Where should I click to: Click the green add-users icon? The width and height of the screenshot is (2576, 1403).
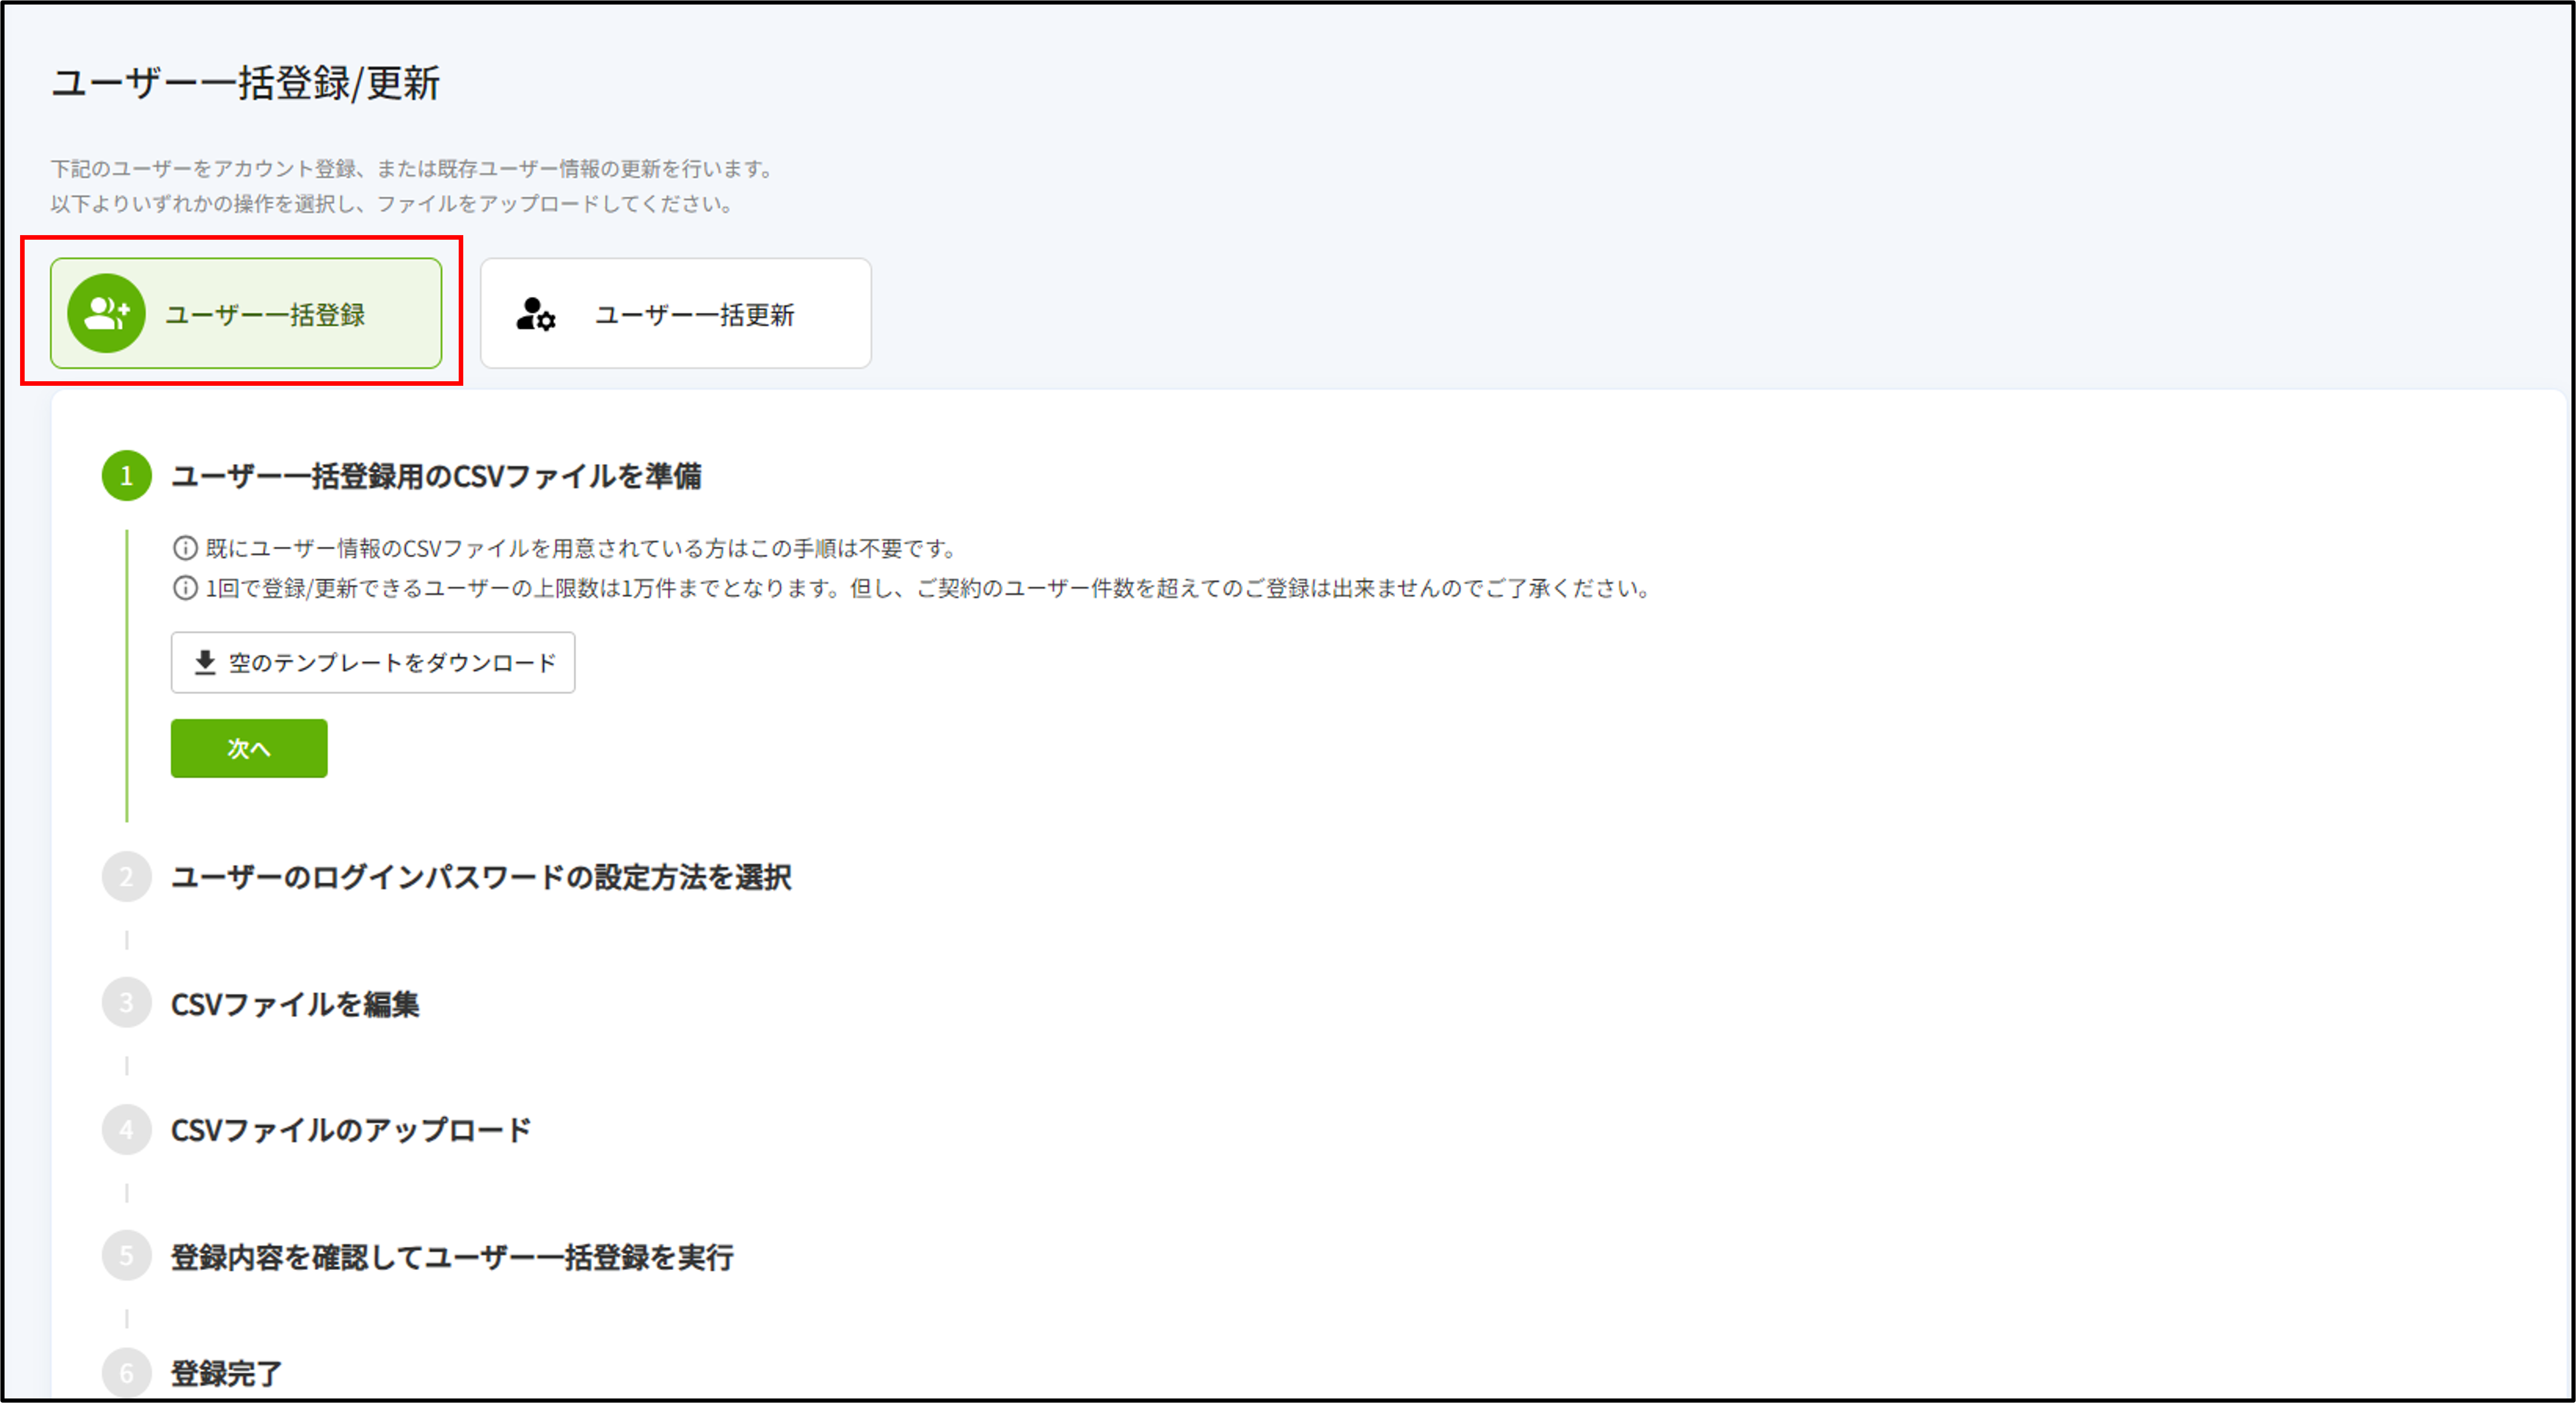pos(106,313)
